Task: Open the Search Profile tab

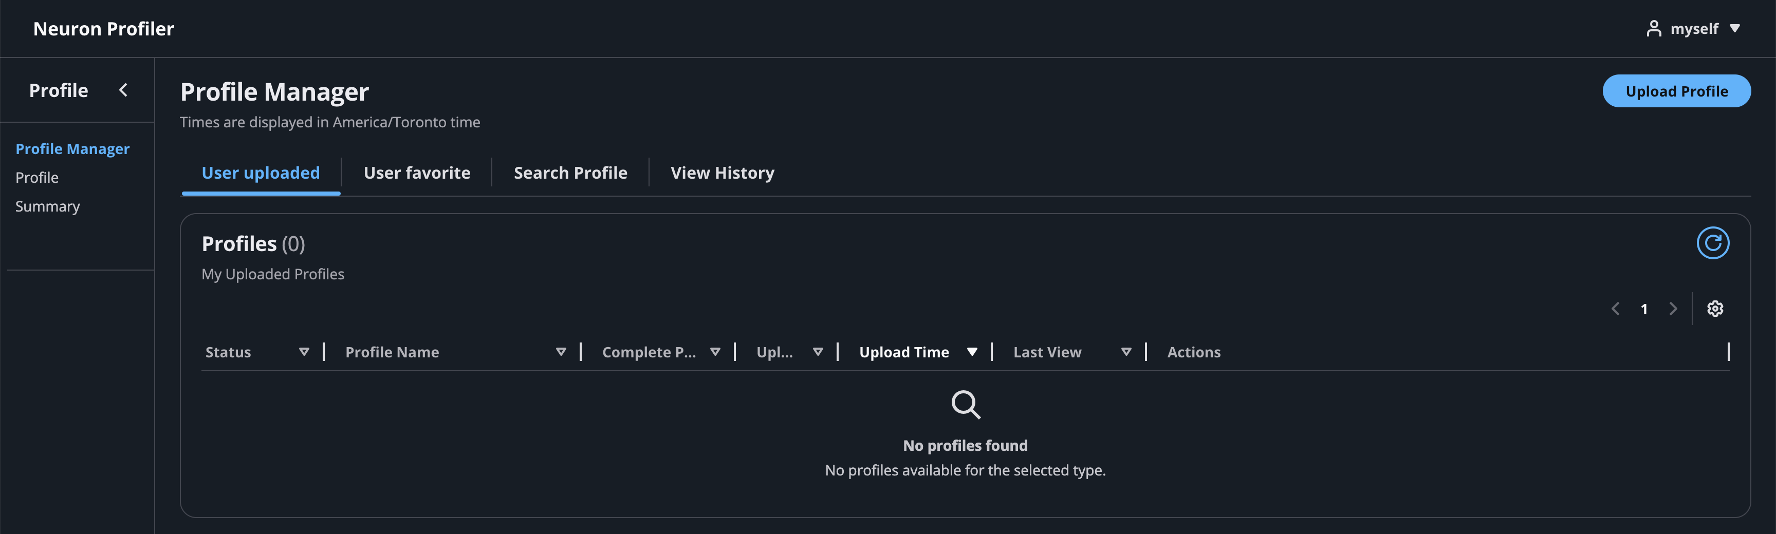Action: (570, 173)
